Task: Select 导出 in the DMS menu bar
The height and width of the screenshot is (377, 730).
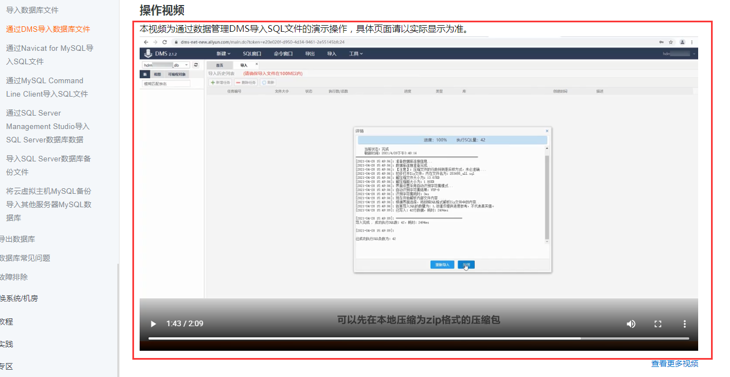Action: (310, 54)
